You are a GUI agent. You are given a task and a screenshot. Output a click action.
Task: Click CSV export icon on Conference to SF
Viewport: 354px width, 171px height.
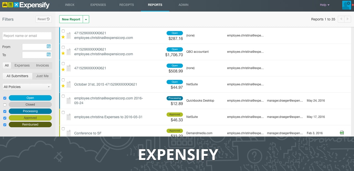pyautogui.click(x=342, y=133)
